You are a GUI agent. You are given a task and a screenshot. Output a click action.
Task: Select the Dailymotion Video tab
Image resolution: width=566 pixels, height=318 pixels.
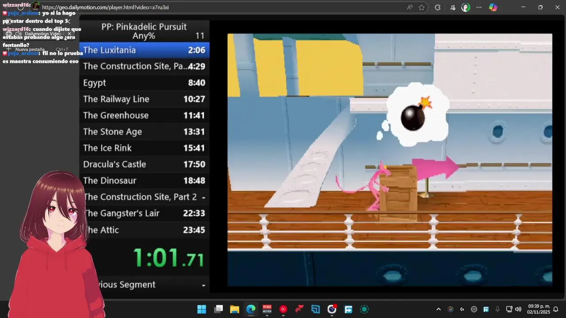click(x=39, y=34)
